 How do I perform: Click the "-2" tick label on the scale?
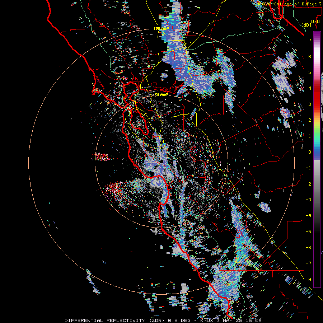click(x=308, y=184)
